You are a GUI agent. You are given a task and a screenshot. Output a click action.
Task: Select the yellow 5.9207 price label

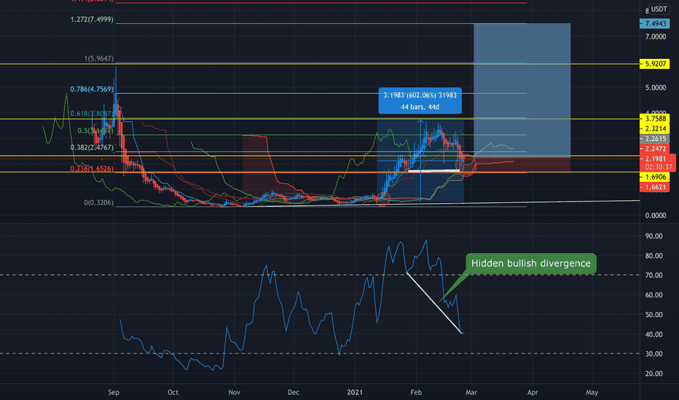click(x=655, y=63)
